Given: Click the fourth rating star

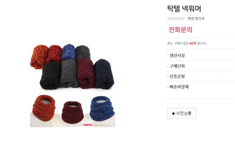Looking at the screenshot, I should (179, 18).
